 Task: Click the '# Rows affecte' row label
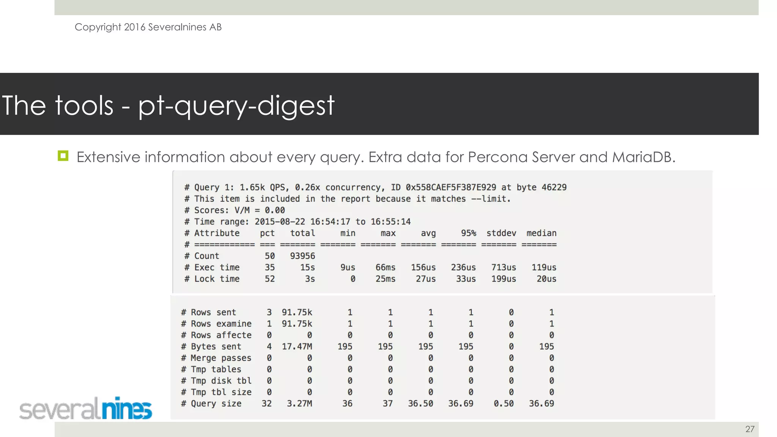(216, 335)
